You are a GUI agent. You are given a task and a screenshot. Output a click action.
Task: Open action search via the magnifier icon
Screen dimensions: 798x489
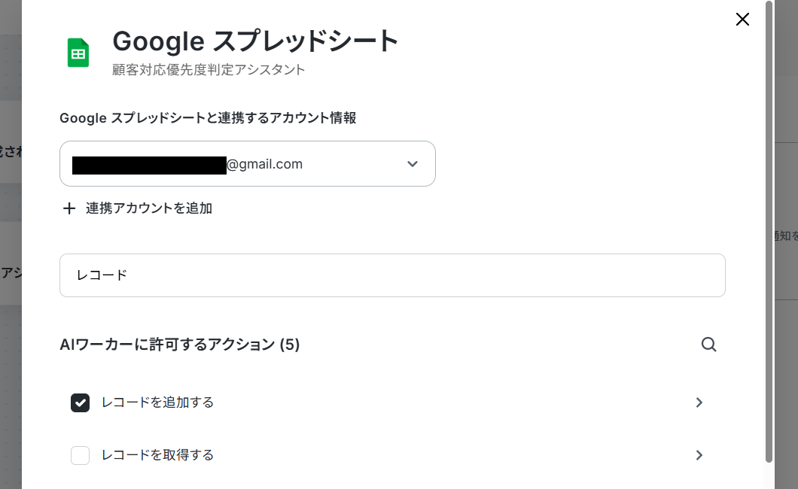click(709, 345)
